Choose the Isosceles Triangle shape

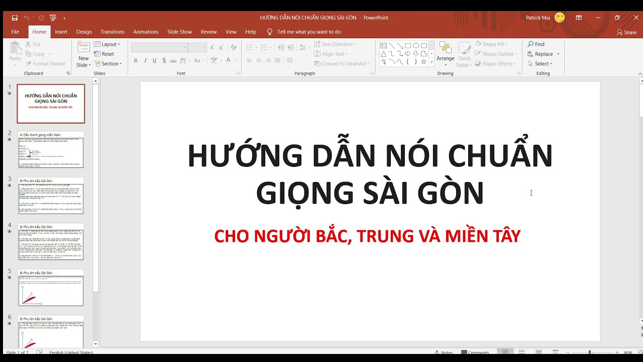pyautogui.click(x=383, y=54)
